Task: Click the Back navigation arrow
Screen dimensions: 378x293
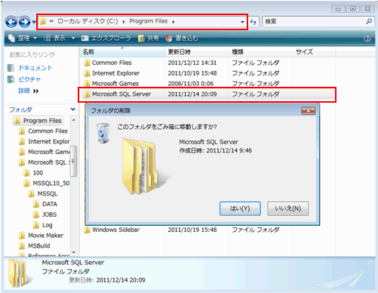Action: click(x=11, y=22)
